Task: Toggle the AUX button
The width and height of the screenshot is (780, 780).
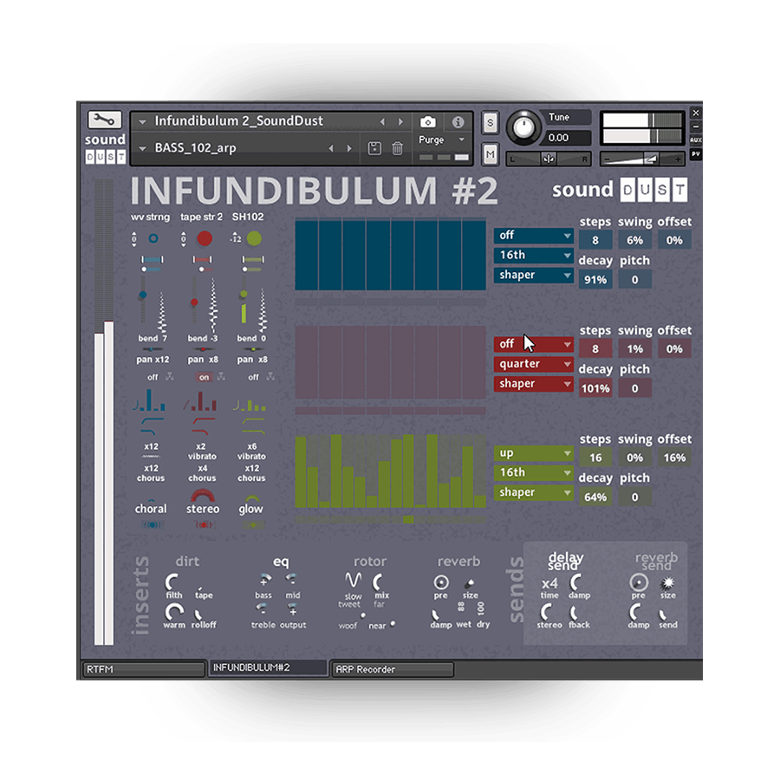Action: 695,140
